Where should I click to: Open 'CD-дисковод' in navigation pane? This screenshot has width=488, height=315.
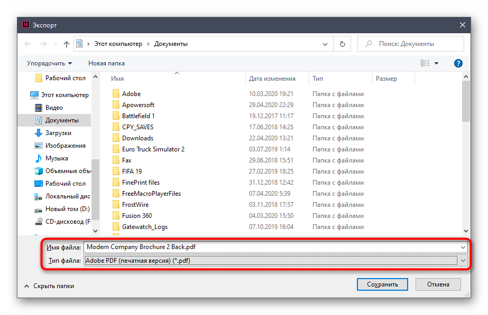(x=62, y=222)
